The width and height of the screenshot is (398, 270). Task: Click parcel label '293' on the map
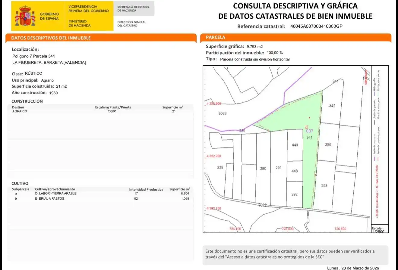coord(324,186)
